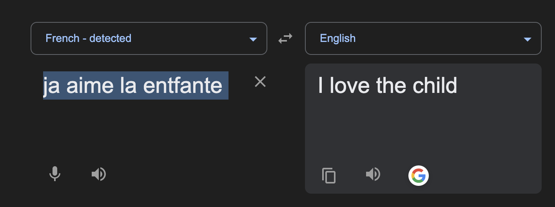This screenshot has width=555, height=207.
Task: Play audio of the English translation
Action: click(x=373, y=174)
